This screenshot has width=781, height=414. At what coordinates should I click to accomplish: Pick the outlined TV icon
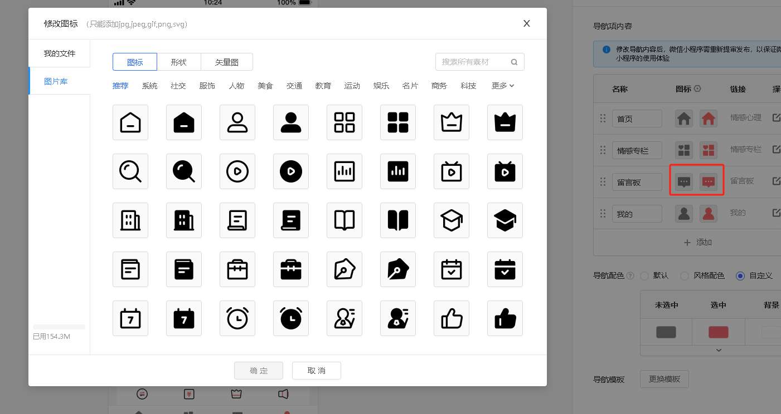coord(452,171)
